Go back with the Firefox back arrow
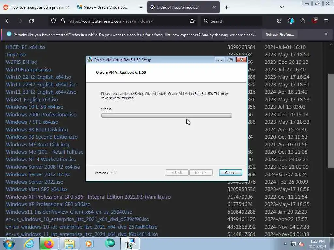Image resolution: width=334 pixels, height=250 pixels. point(8,21)
